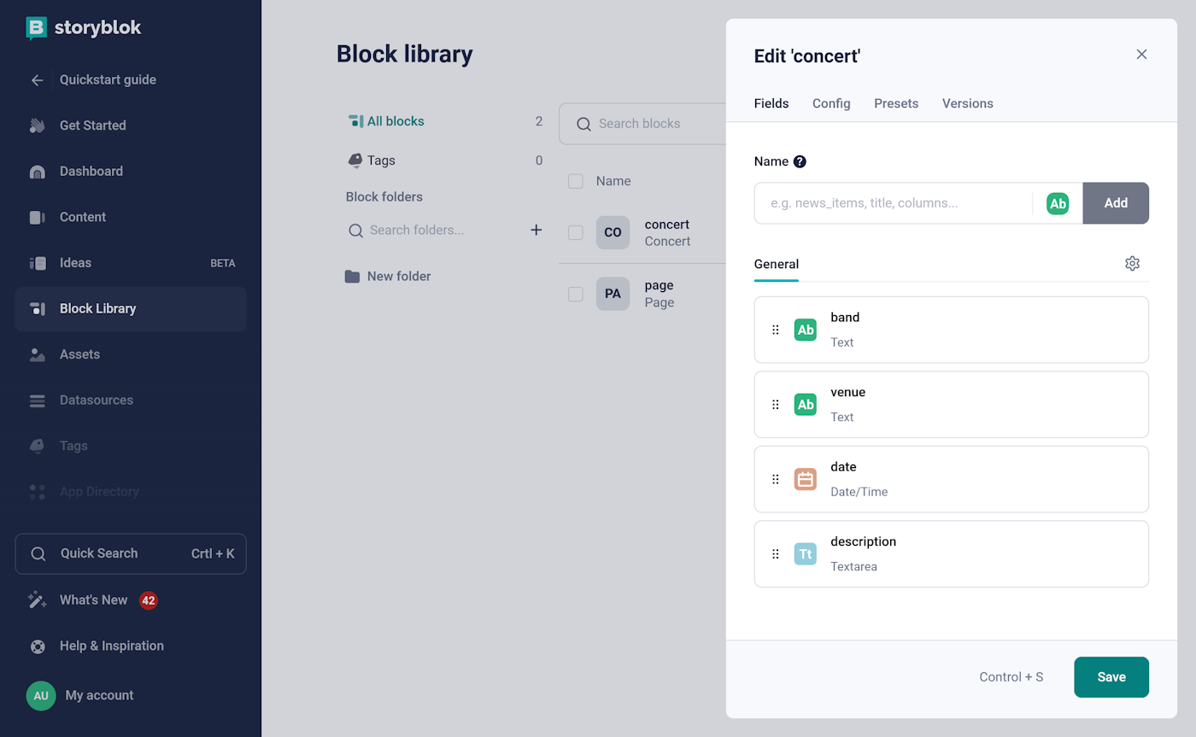Open the Storyblok logo icon
The image size is (1196, 737).
point(35,27)
